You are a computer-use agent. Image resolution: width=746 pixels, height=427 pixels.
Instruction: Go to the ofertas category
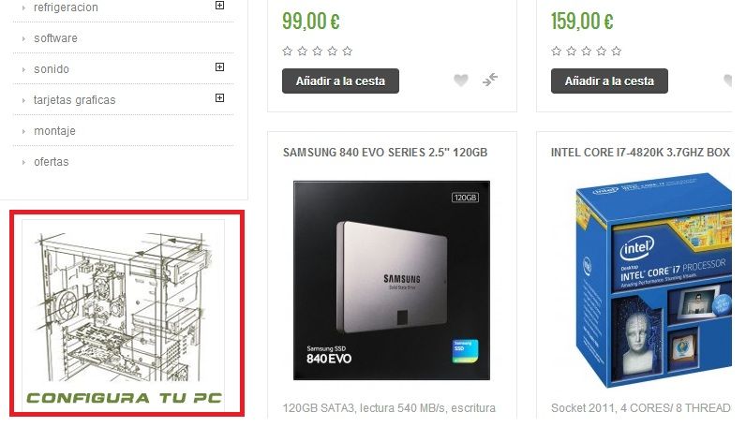point(52,162)
